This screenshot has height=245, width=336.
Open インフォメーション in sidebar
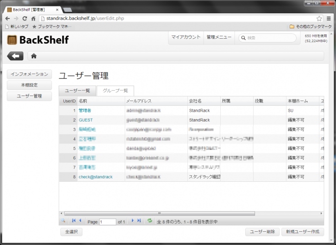[x=29, y=74]
